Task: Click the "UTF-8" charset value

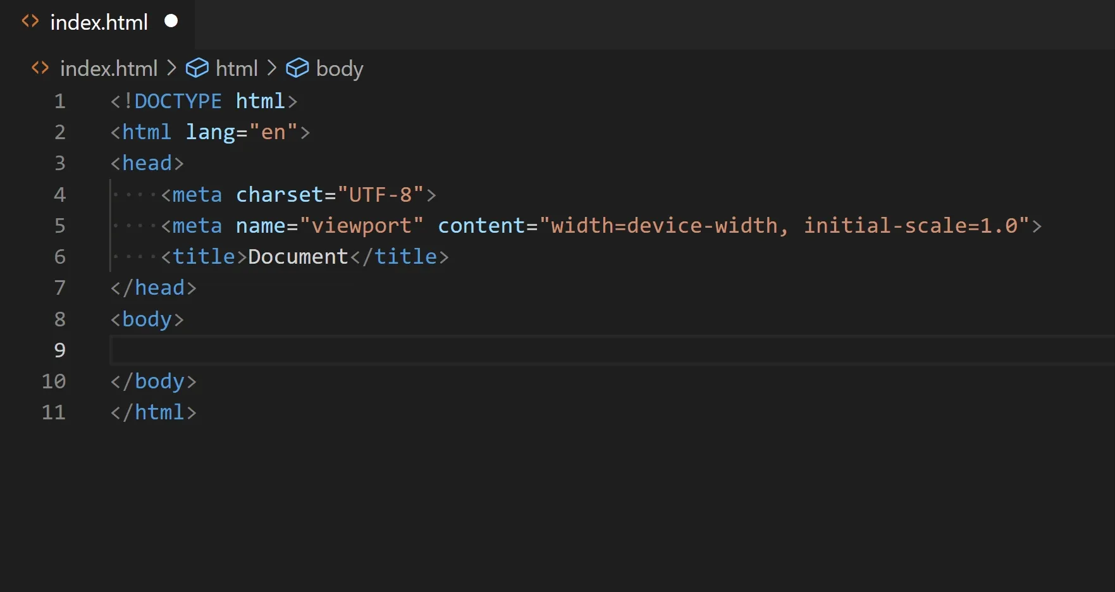Action: [380, 195]
